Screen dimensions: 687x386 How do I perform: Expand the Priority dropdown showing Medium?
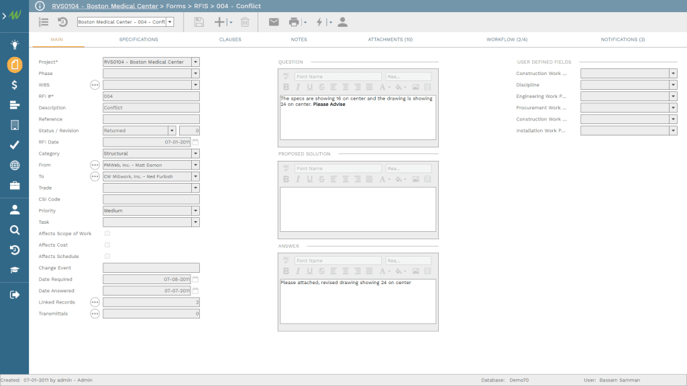point(196,210)
